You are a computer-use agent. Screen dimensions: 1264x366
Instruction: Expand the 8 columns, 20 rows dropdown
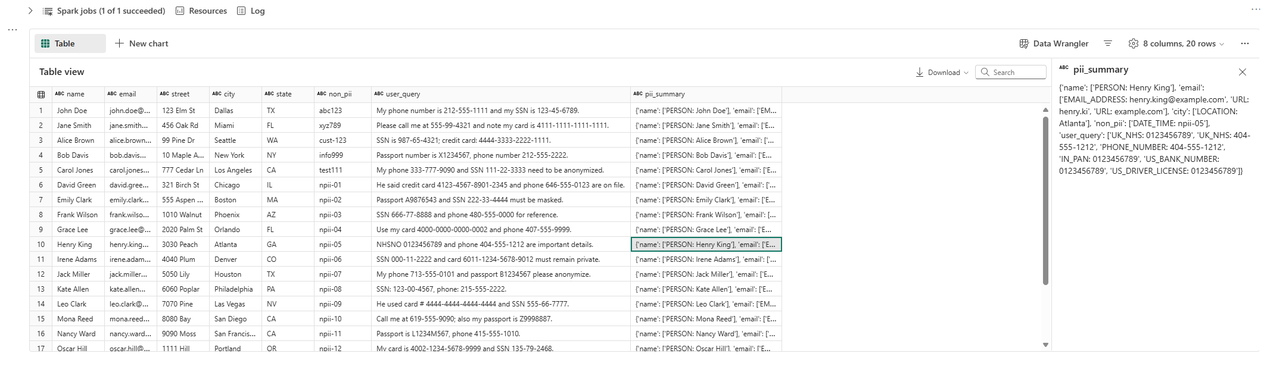tap(1176, 43)
